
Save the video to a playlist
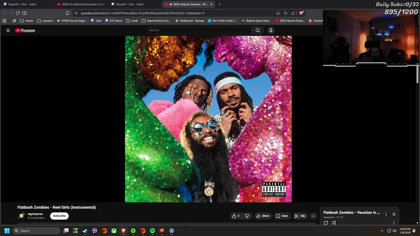282,216
